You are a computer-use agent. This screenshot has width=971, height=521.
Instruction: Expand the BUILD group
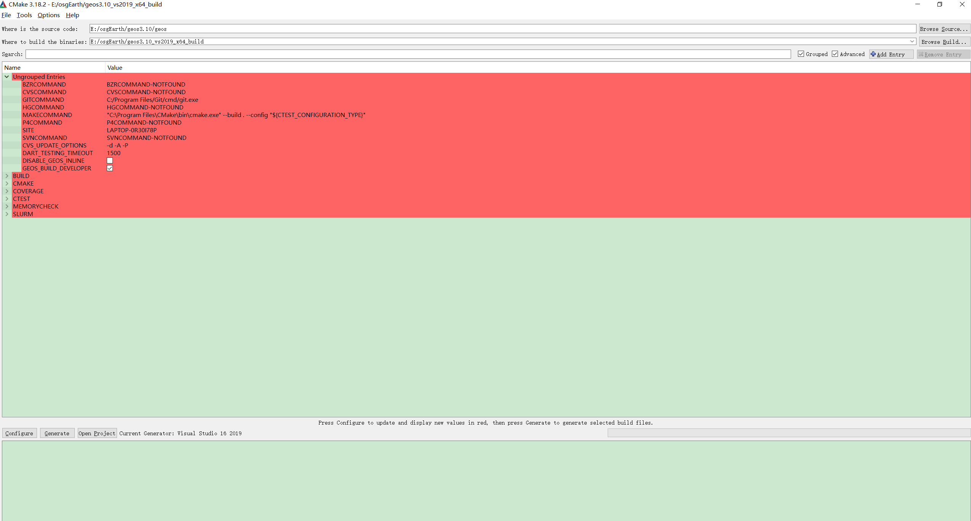pyautogui.click(x=7, y=176)
